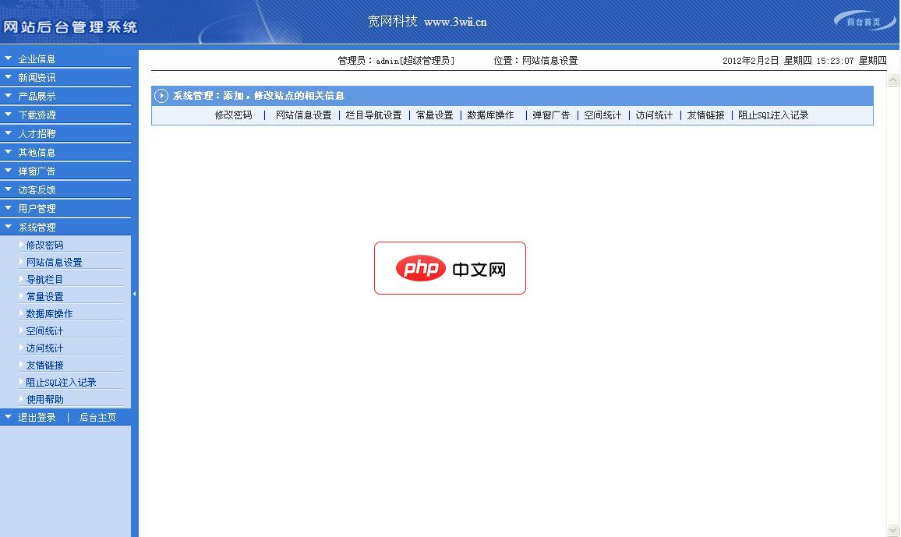The width and height of the screenshot is (901, 537).
Task: Open 使用帮助 in the sidebar
Action: [x=45, y=399]
